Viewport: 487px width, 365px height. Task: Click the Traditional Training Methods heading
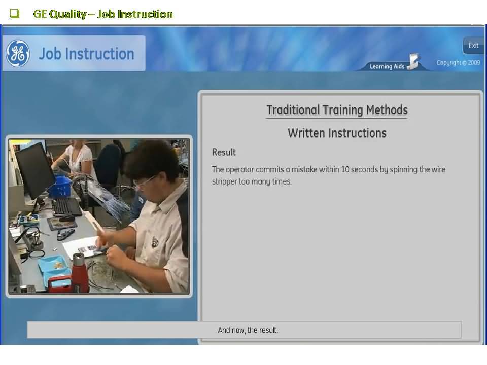point(337,110)
